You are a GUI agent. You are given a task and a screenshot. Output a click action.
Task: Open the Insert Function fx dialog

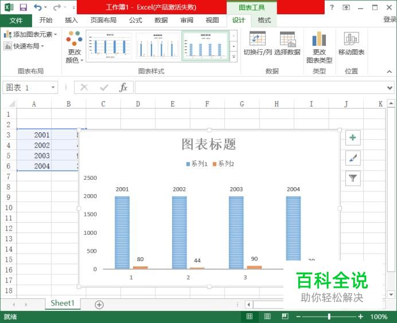pyautogui.click(x=123, y=88)
